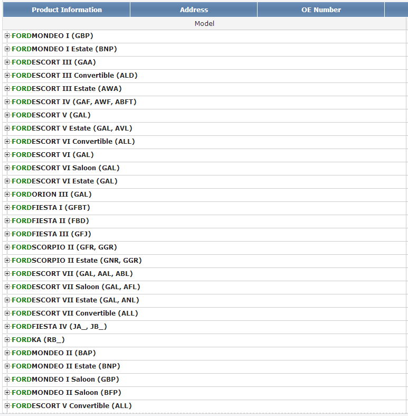Image resolution: width=408 pixels, height=416 pixels.
Task: Select FORD SCORPIO II Estate (GNR, GGR)
Action: point(77,260)
